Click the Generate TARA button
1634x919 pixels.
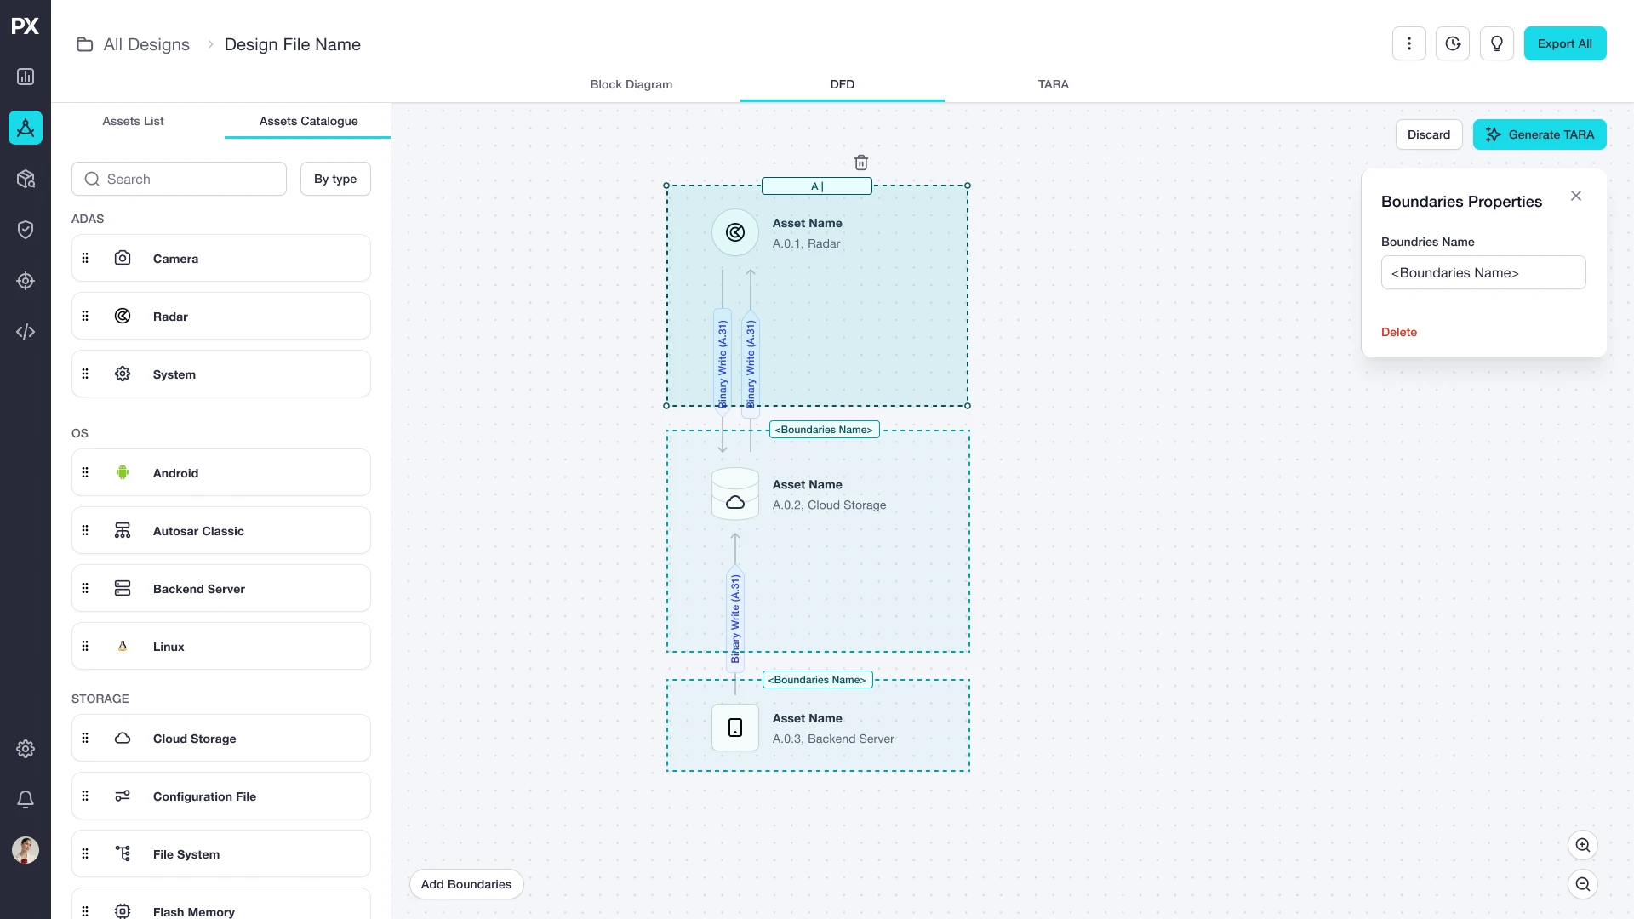click(1540, 134)
